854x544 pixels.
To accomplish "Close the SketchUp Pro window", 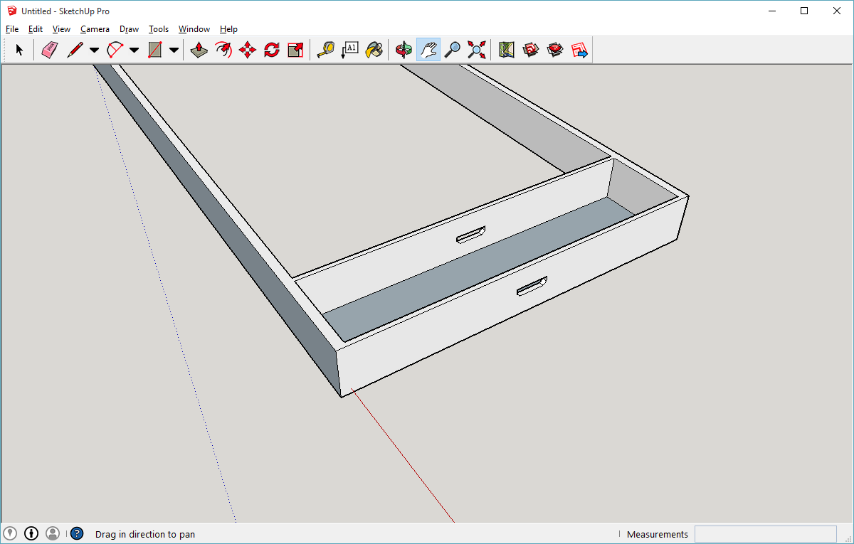I will (837, 11).
